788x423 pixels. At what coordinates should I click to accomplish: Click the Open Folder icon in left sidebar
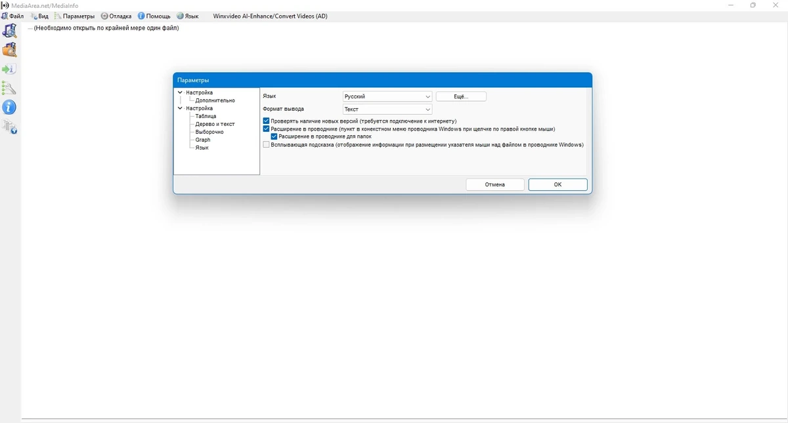click(x=9, y=50)
